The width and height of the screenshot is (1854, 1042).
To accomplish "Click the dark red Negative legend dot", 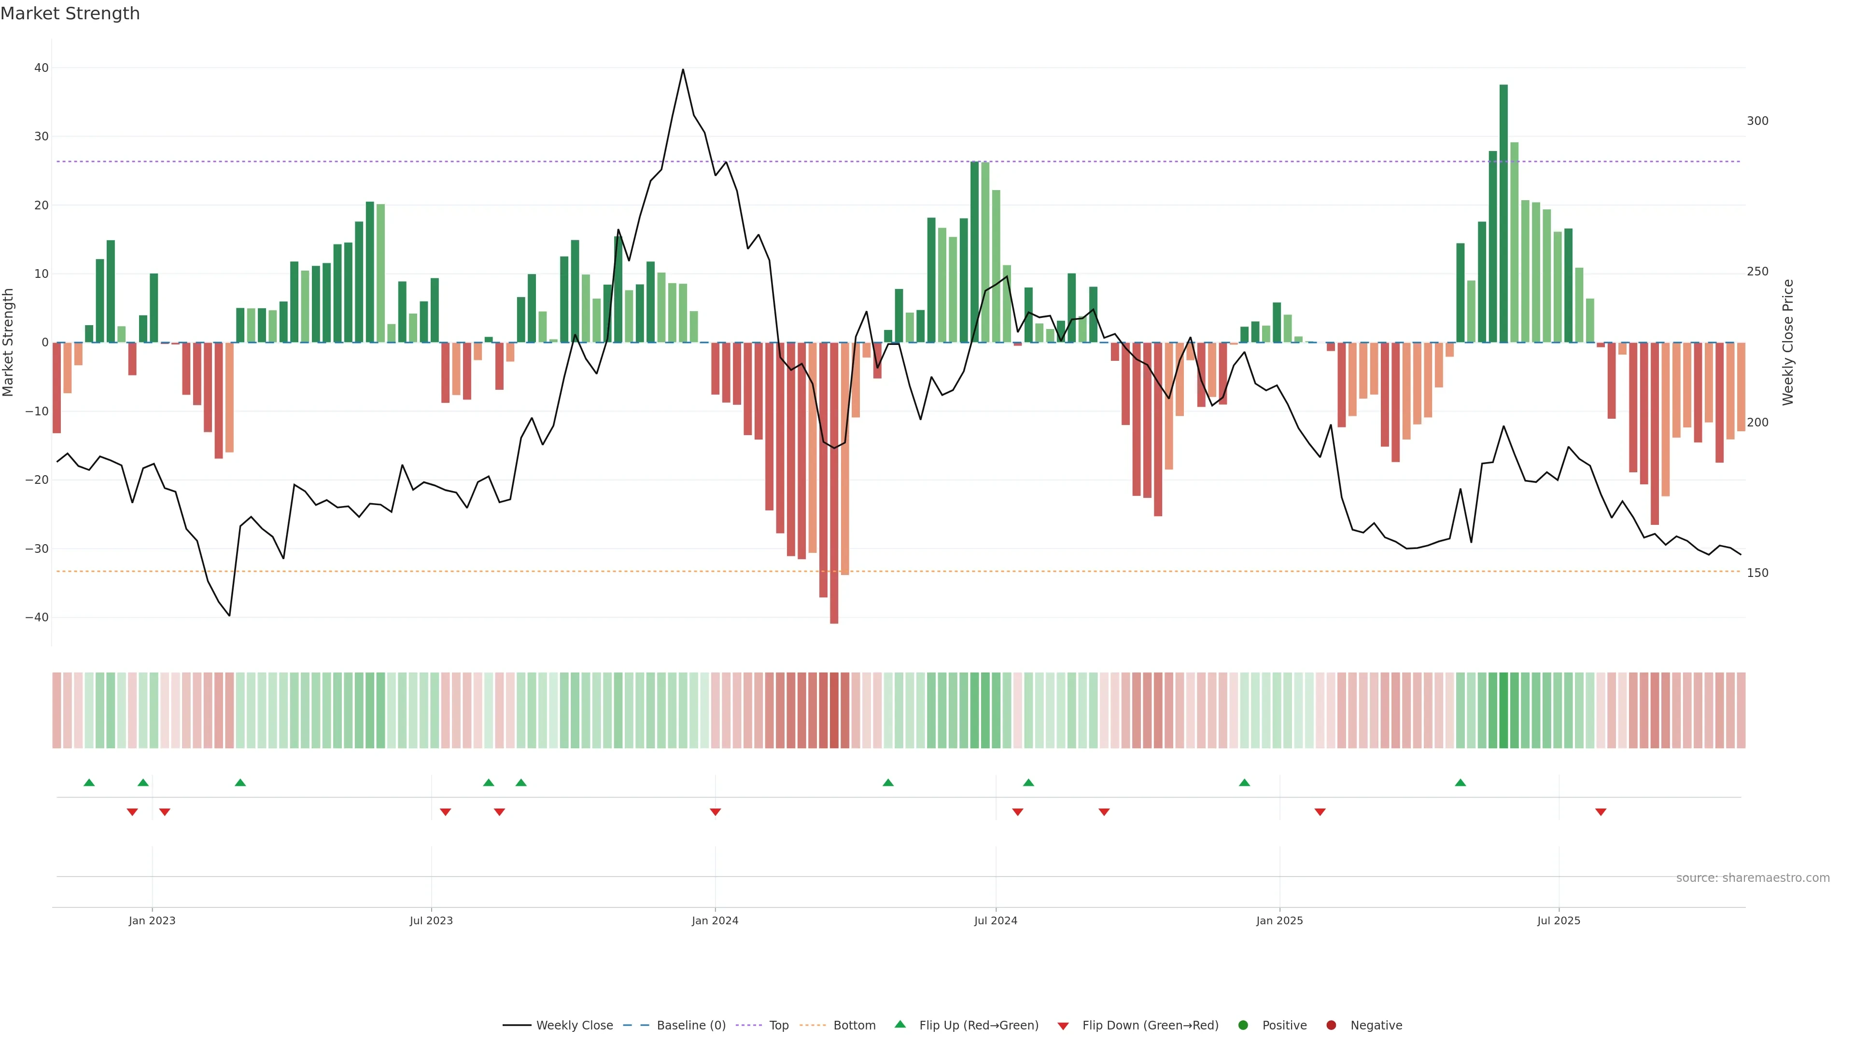I will [1331, 1026].
